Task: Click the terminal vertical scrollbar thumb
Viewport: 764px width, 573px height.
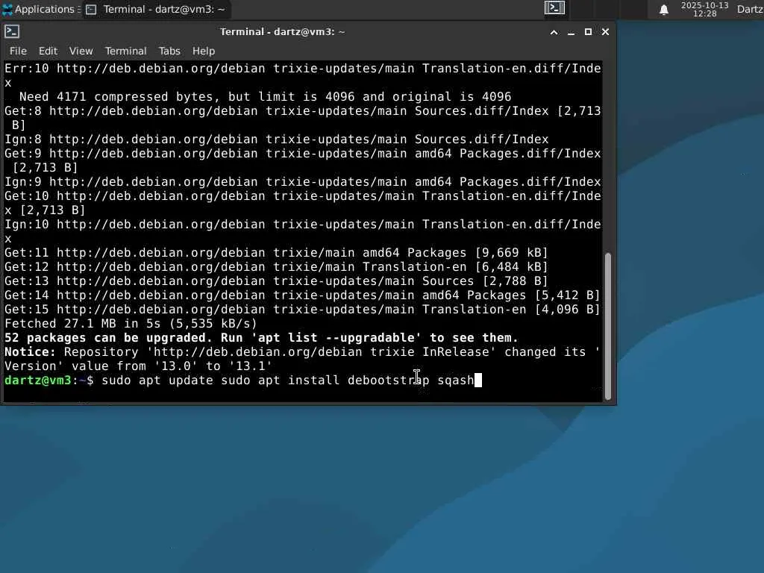Action: pos(607,326)
